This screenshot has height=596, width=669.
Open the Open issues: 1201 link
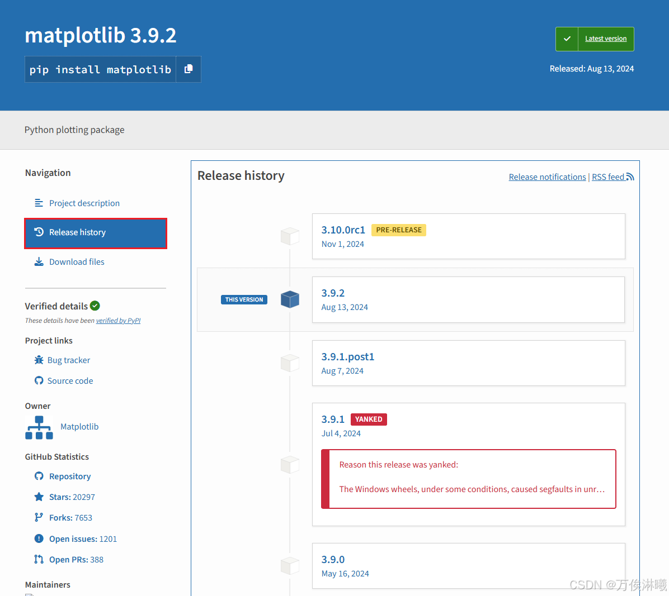pyautogui.click(x=83, y=539)
